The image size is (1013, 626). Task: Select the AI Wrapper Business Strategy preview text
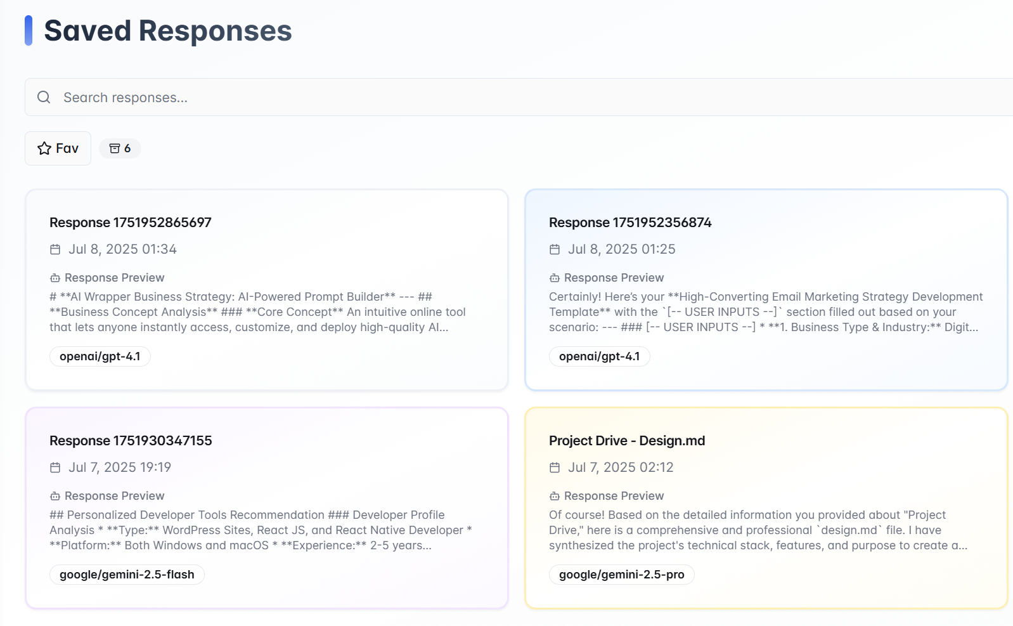pyautogui.click(x=258, y=312)
